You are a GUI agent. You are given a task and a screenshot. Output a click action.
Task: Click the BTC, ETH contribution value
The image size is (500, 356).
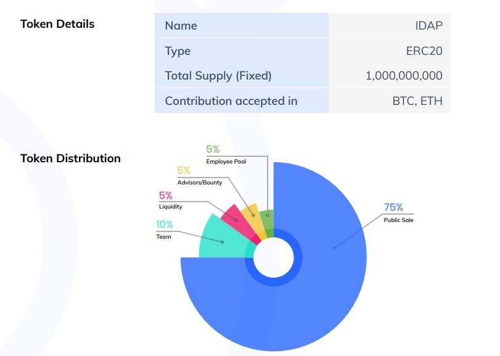[417, 101]
